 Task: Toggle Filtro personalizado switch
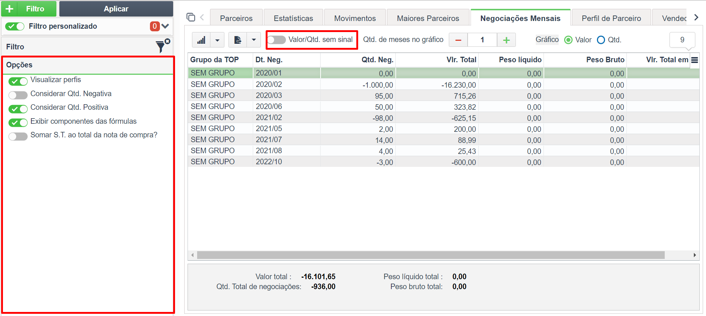[x=15, y=26]
